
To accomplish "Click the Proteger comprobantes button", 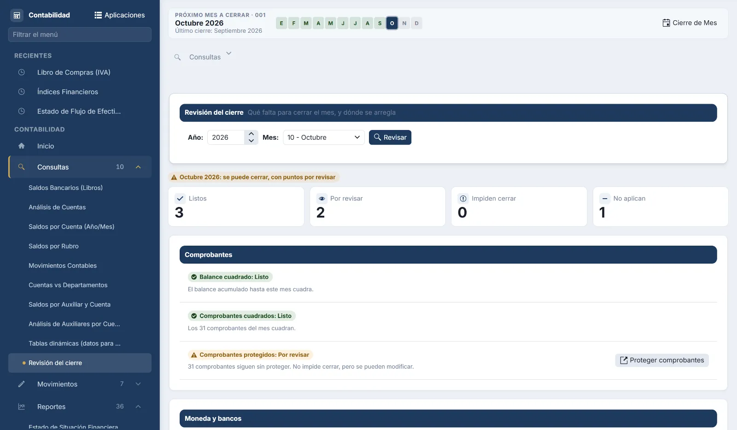I will [x=662, y=360].
